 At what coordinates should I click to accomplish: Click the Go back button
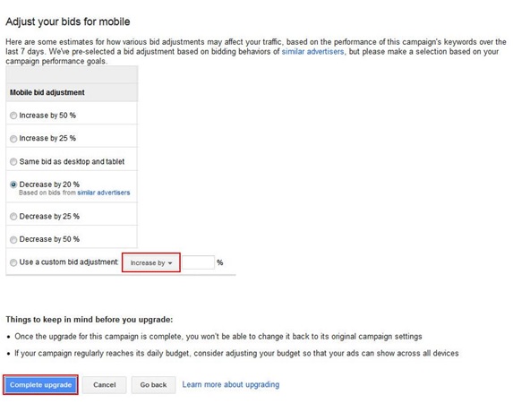pos(153,385)
